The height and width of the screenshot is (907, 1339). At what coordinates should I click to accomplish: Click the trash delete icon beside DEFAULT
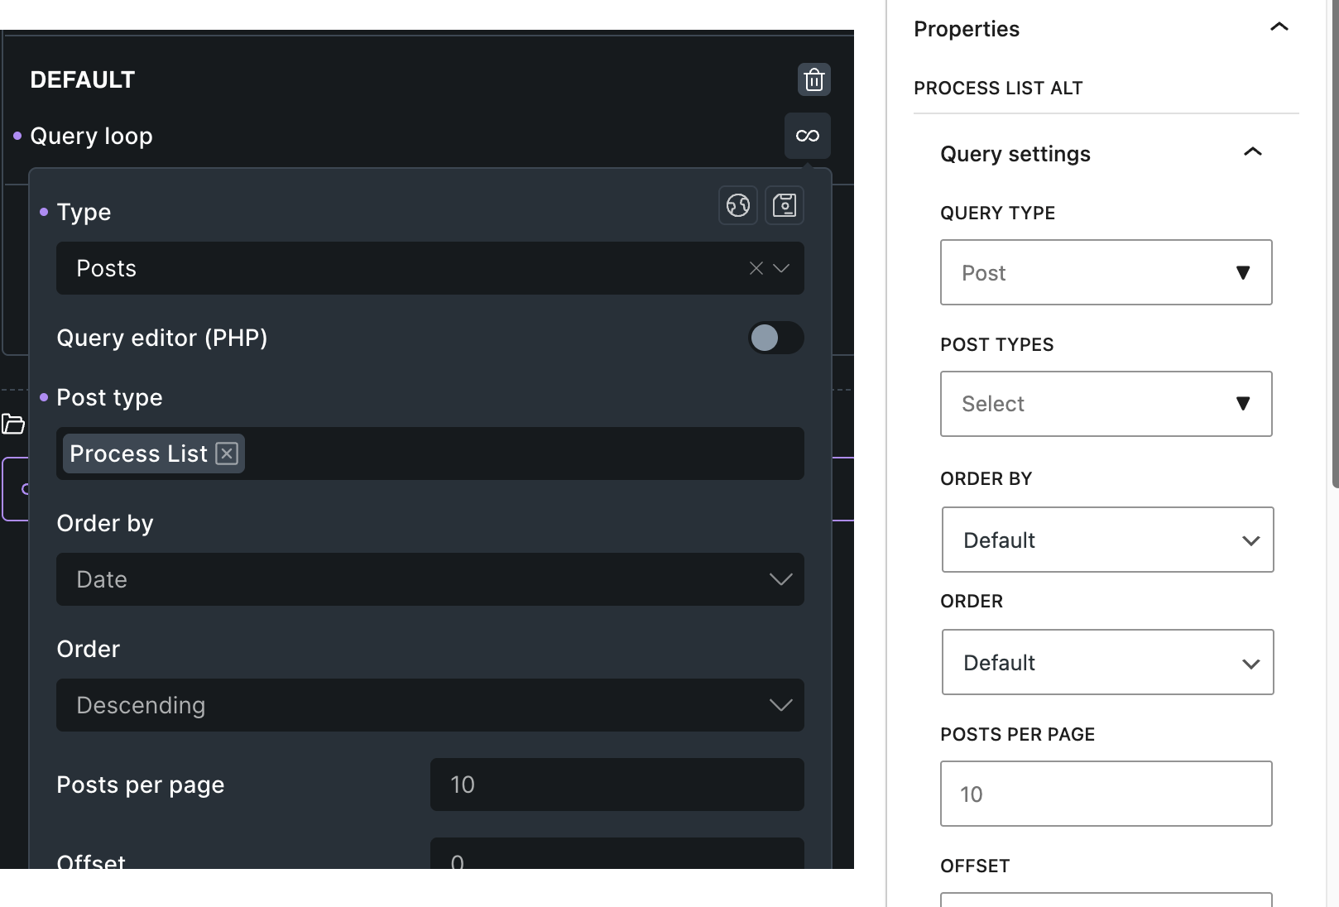[x=814, y=79]
